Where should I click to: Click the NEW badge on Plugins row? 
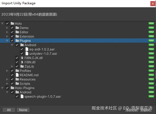[x=151, y=41]
